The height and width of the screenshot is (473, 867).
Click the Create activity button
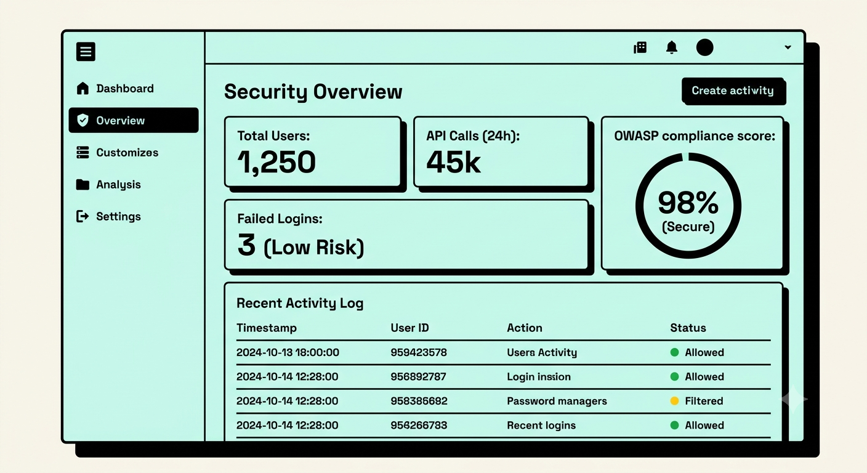[x=733, y=91]
